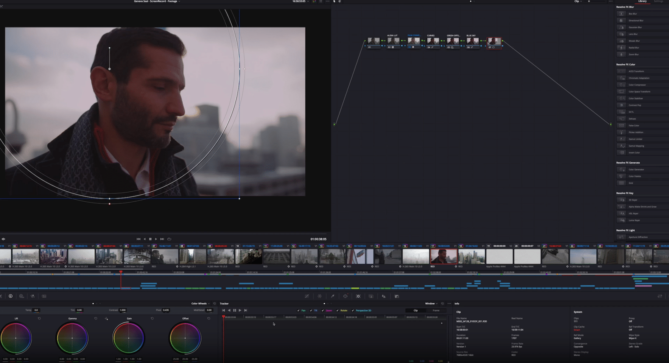Toggle viewer audio mute speaker icon
Viewport: 669px width, 363px height.
pos(3,239)
